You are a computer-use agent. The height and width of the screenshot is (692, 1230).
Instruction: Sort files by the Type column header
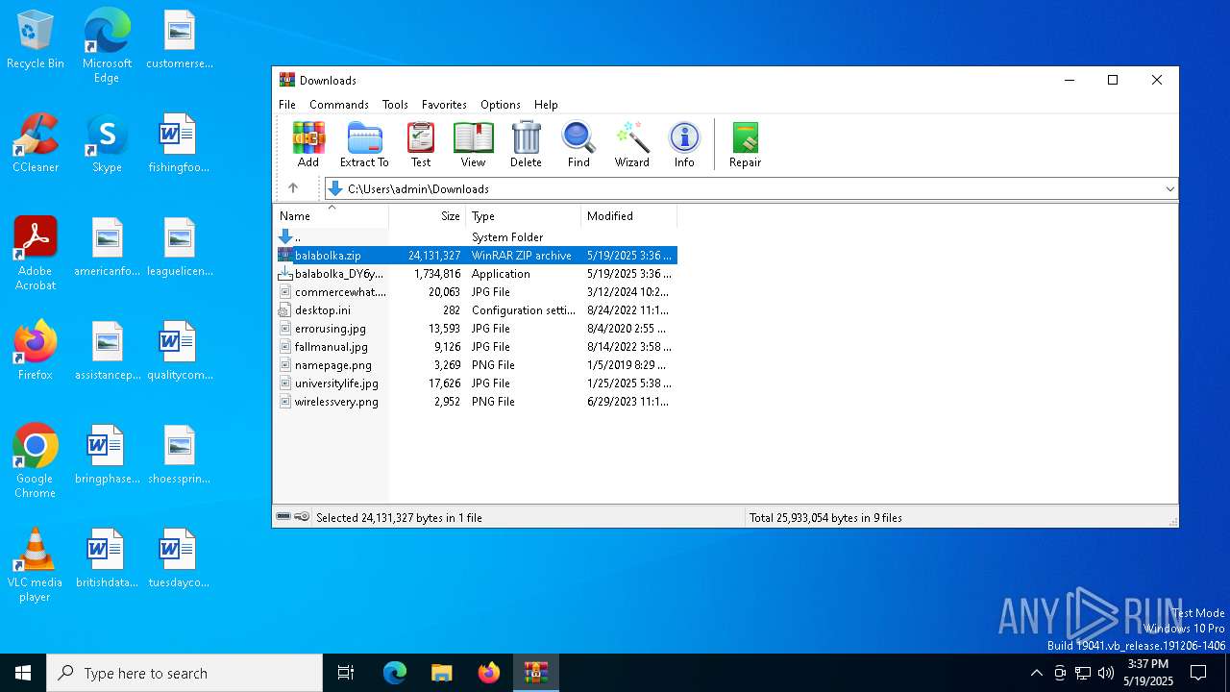click(x=524, y=216)
